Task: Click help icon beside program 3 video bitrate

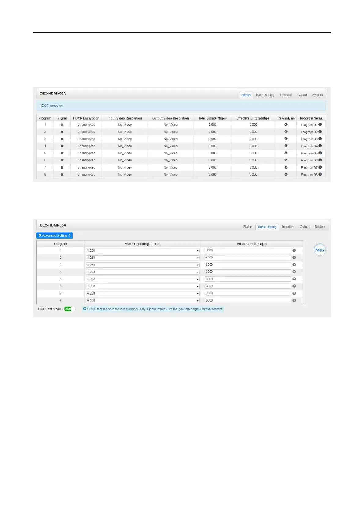Action: [x=294, y=265]
